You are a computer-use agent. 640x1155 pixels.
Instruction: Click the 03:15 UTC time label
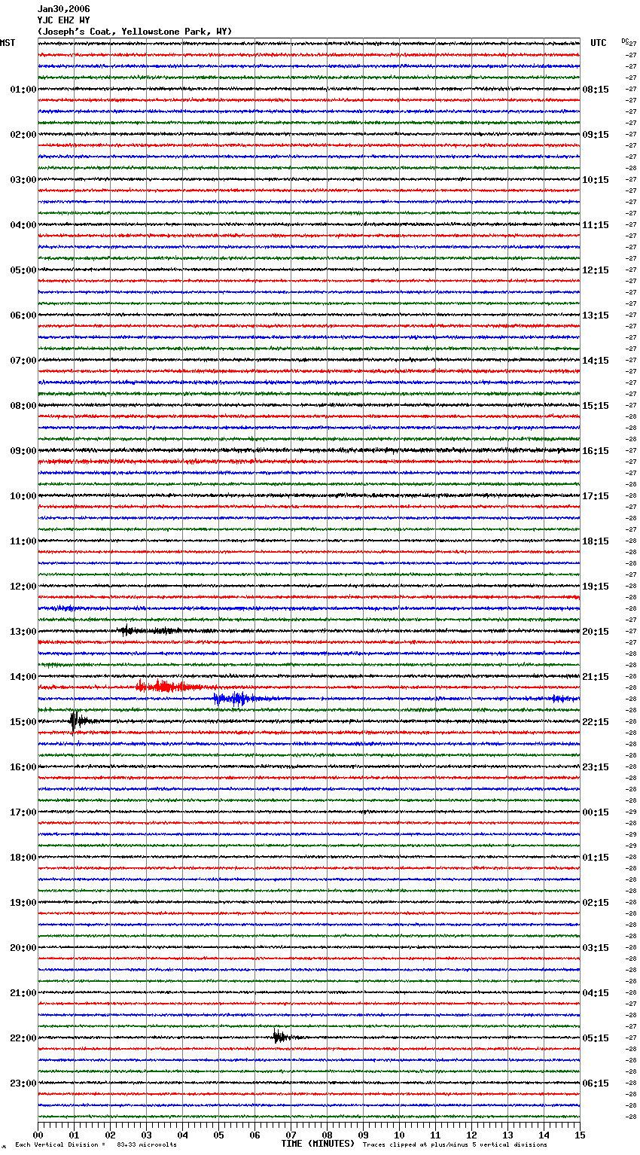(x=596, y=948)
